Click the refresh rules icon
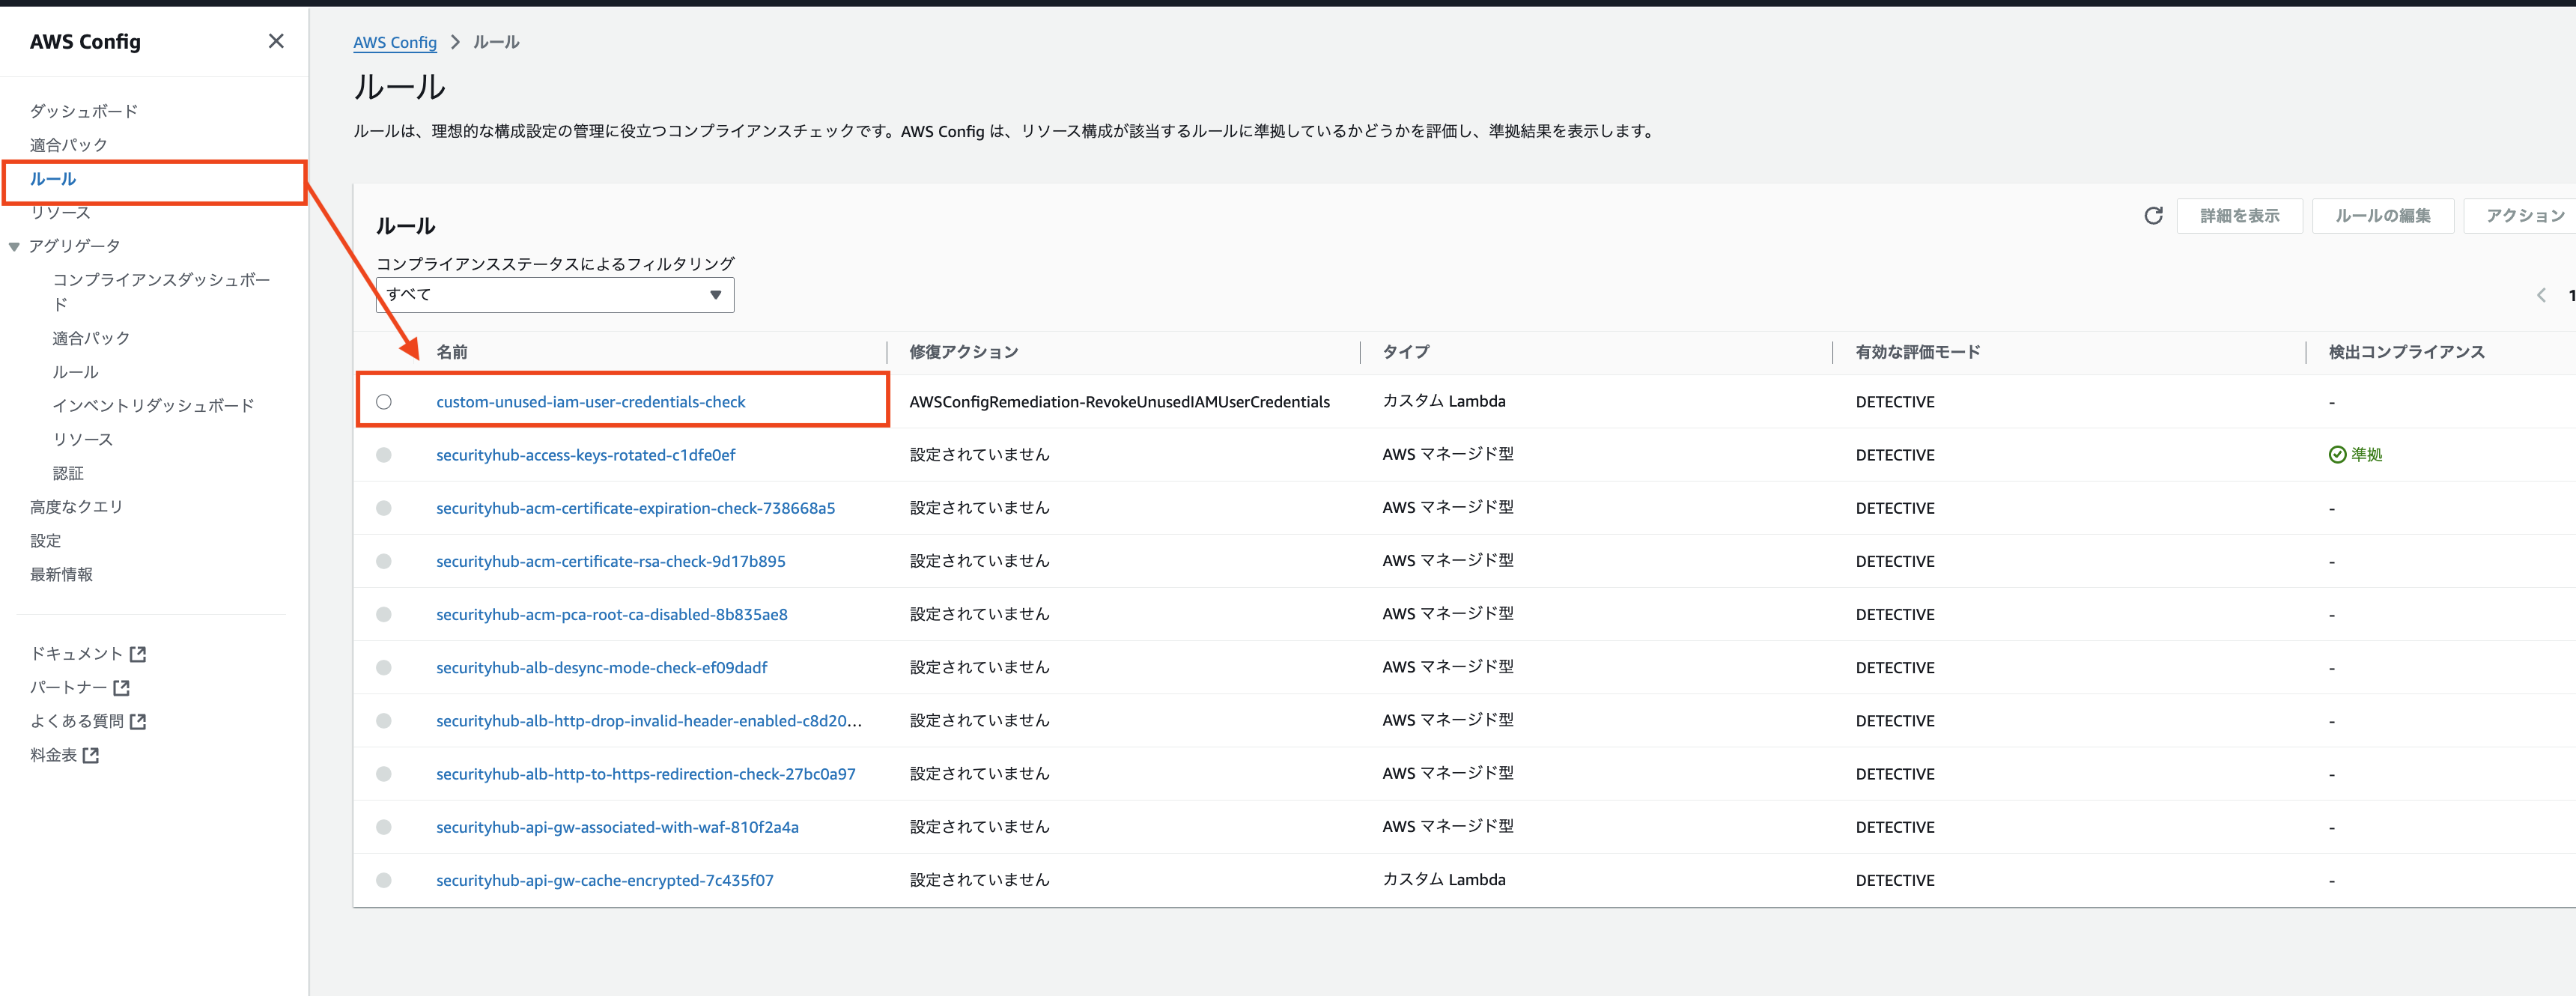Screen dimensions: 2576x996 point(2153,215)
